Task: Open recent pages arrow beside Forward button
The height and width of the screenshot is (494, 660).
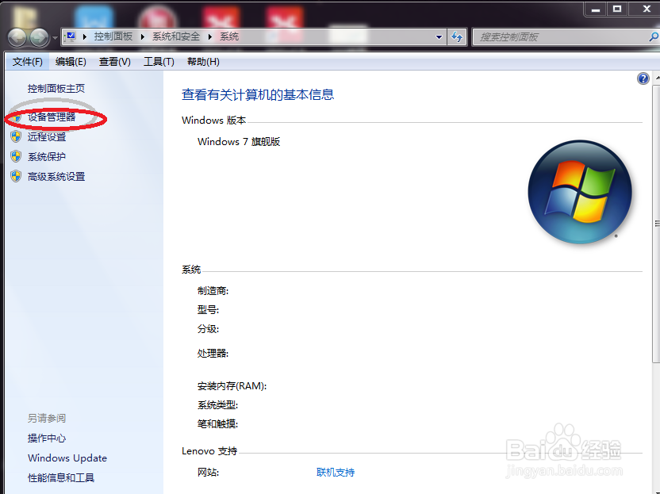Action: pyautogui.click(x=55, y=38)
